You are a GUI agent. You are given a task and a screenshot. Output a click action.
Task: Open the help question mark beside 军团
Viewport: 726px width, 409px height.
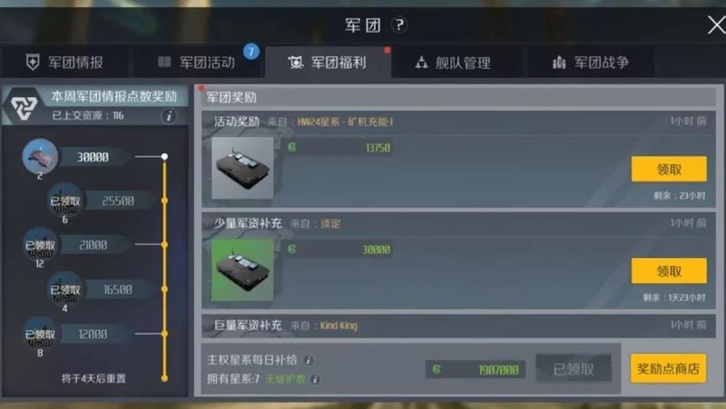399,24
